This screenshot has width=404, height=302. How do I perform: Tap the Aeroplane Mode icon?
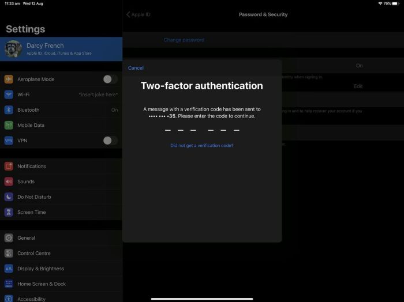point(9,79)
